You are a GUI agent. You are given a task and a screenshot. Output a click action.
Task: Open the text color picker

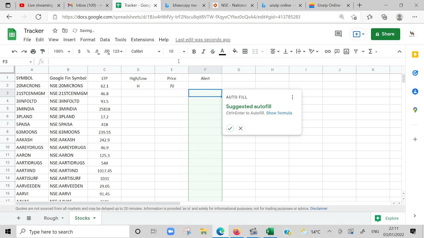coord(222,52)
